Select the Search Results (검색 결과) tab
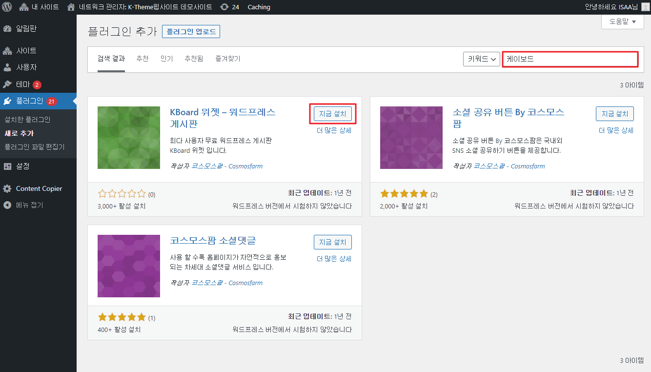The width and height of the screenshot is (651, 372). click(111, 59)
